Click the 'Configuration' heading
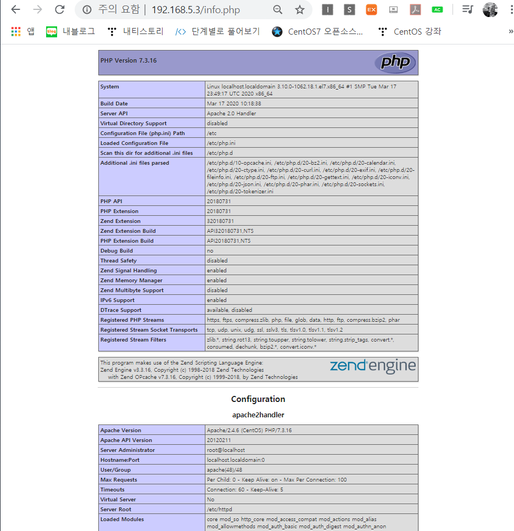The image size is (514, 531). click(258, 399)
